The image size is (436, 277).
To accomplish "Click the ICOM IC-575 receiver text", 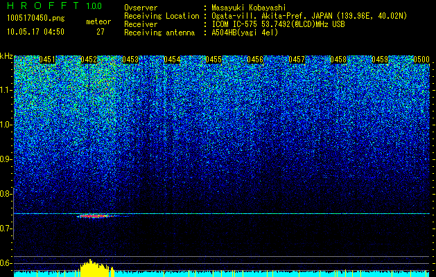I will pyautogui.click(x=278, y=24).
